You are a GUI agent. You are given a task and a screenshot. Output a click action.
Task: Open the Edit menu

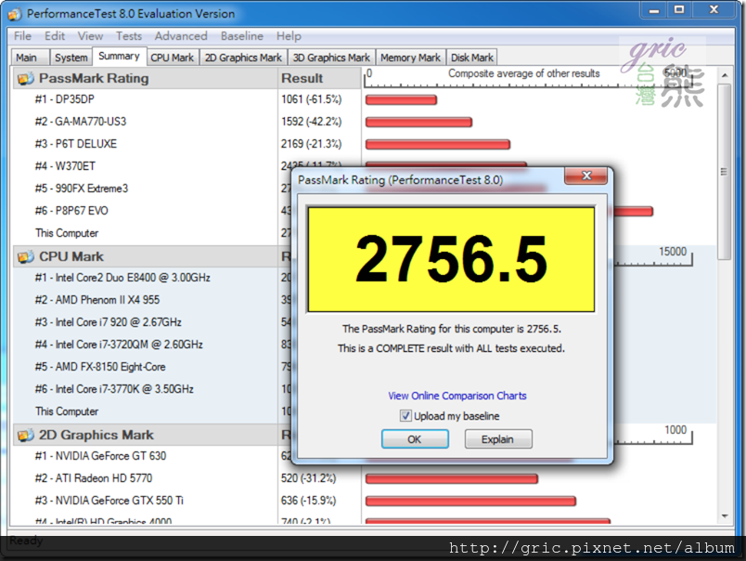pyautogui.click(x=55, y=36)
